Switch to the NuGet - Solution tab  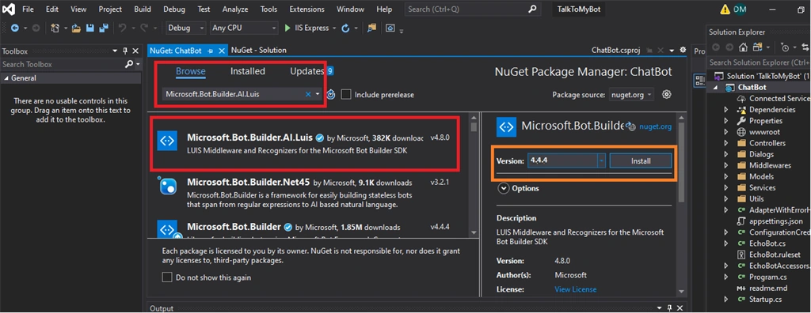pyautogui.click(x=259, y=50)
